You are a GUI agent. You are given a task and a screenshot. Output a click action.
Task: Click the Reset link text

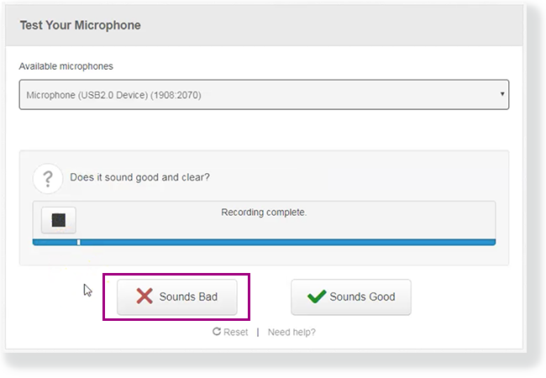pos(235,332)
